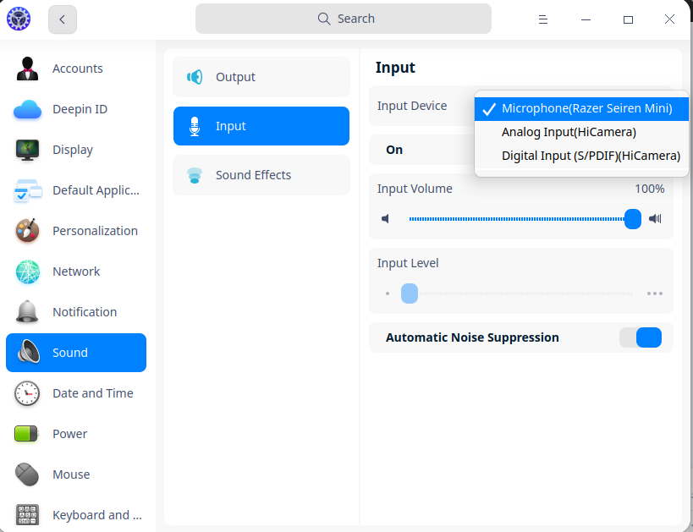Open Personalization palette icon
This screenshot has height=532, width=693.
tap(27, 231)
